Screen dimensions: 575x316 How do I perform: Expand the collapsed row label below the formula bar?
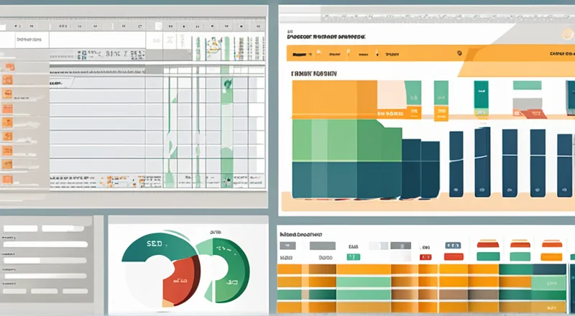click(61, 84)
